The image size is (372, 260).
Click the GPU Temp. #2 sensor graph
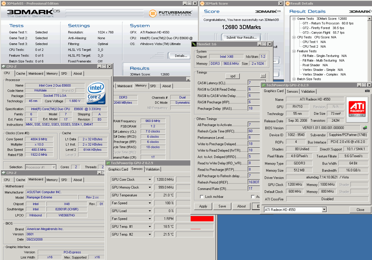[195, 234]
